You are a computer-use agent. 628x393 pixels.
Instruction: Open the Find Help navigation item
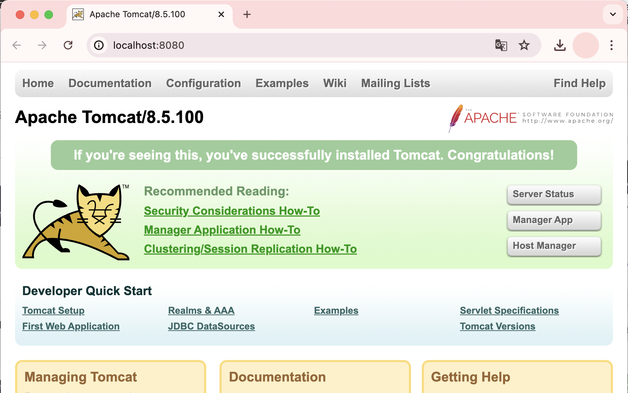click(580, 83)
